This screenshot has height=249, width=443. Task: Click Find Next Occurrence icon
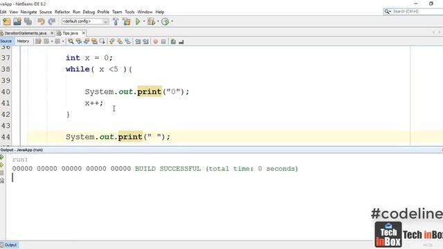click(87, 41)
